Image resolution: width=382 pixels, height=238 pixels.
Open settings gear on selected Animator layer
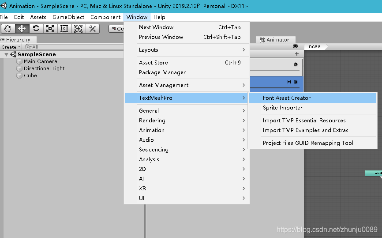pyautogui.click(x=296, y=82)
